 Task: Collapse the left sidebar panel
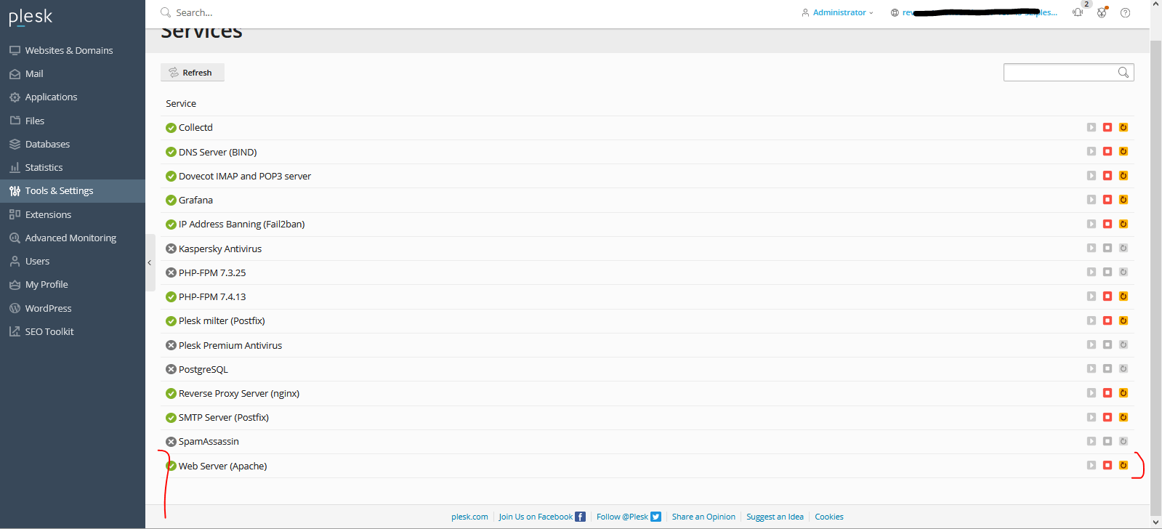coord(150,262)
